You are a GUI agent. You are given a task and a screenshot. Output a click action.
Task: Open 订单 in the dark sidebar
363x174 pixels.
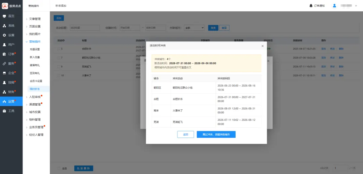pyautogui.click(x=11, y=54)
